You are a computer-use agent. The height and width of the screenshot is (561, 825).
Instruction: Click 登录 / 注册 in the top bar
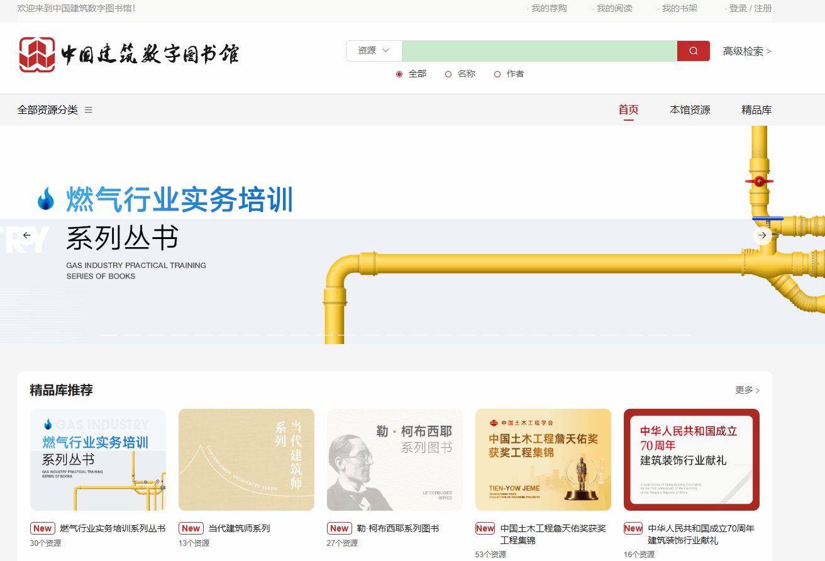pos(750,8)
